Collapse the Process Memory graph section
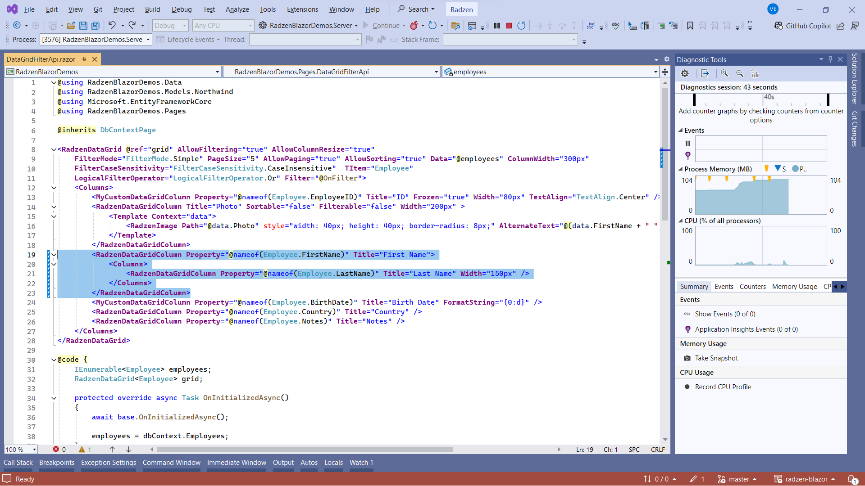Screen dimensions: 865x486 pos(681,169)
